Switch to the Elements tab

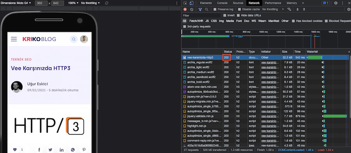pyautogui.click(x=206, y=3)
